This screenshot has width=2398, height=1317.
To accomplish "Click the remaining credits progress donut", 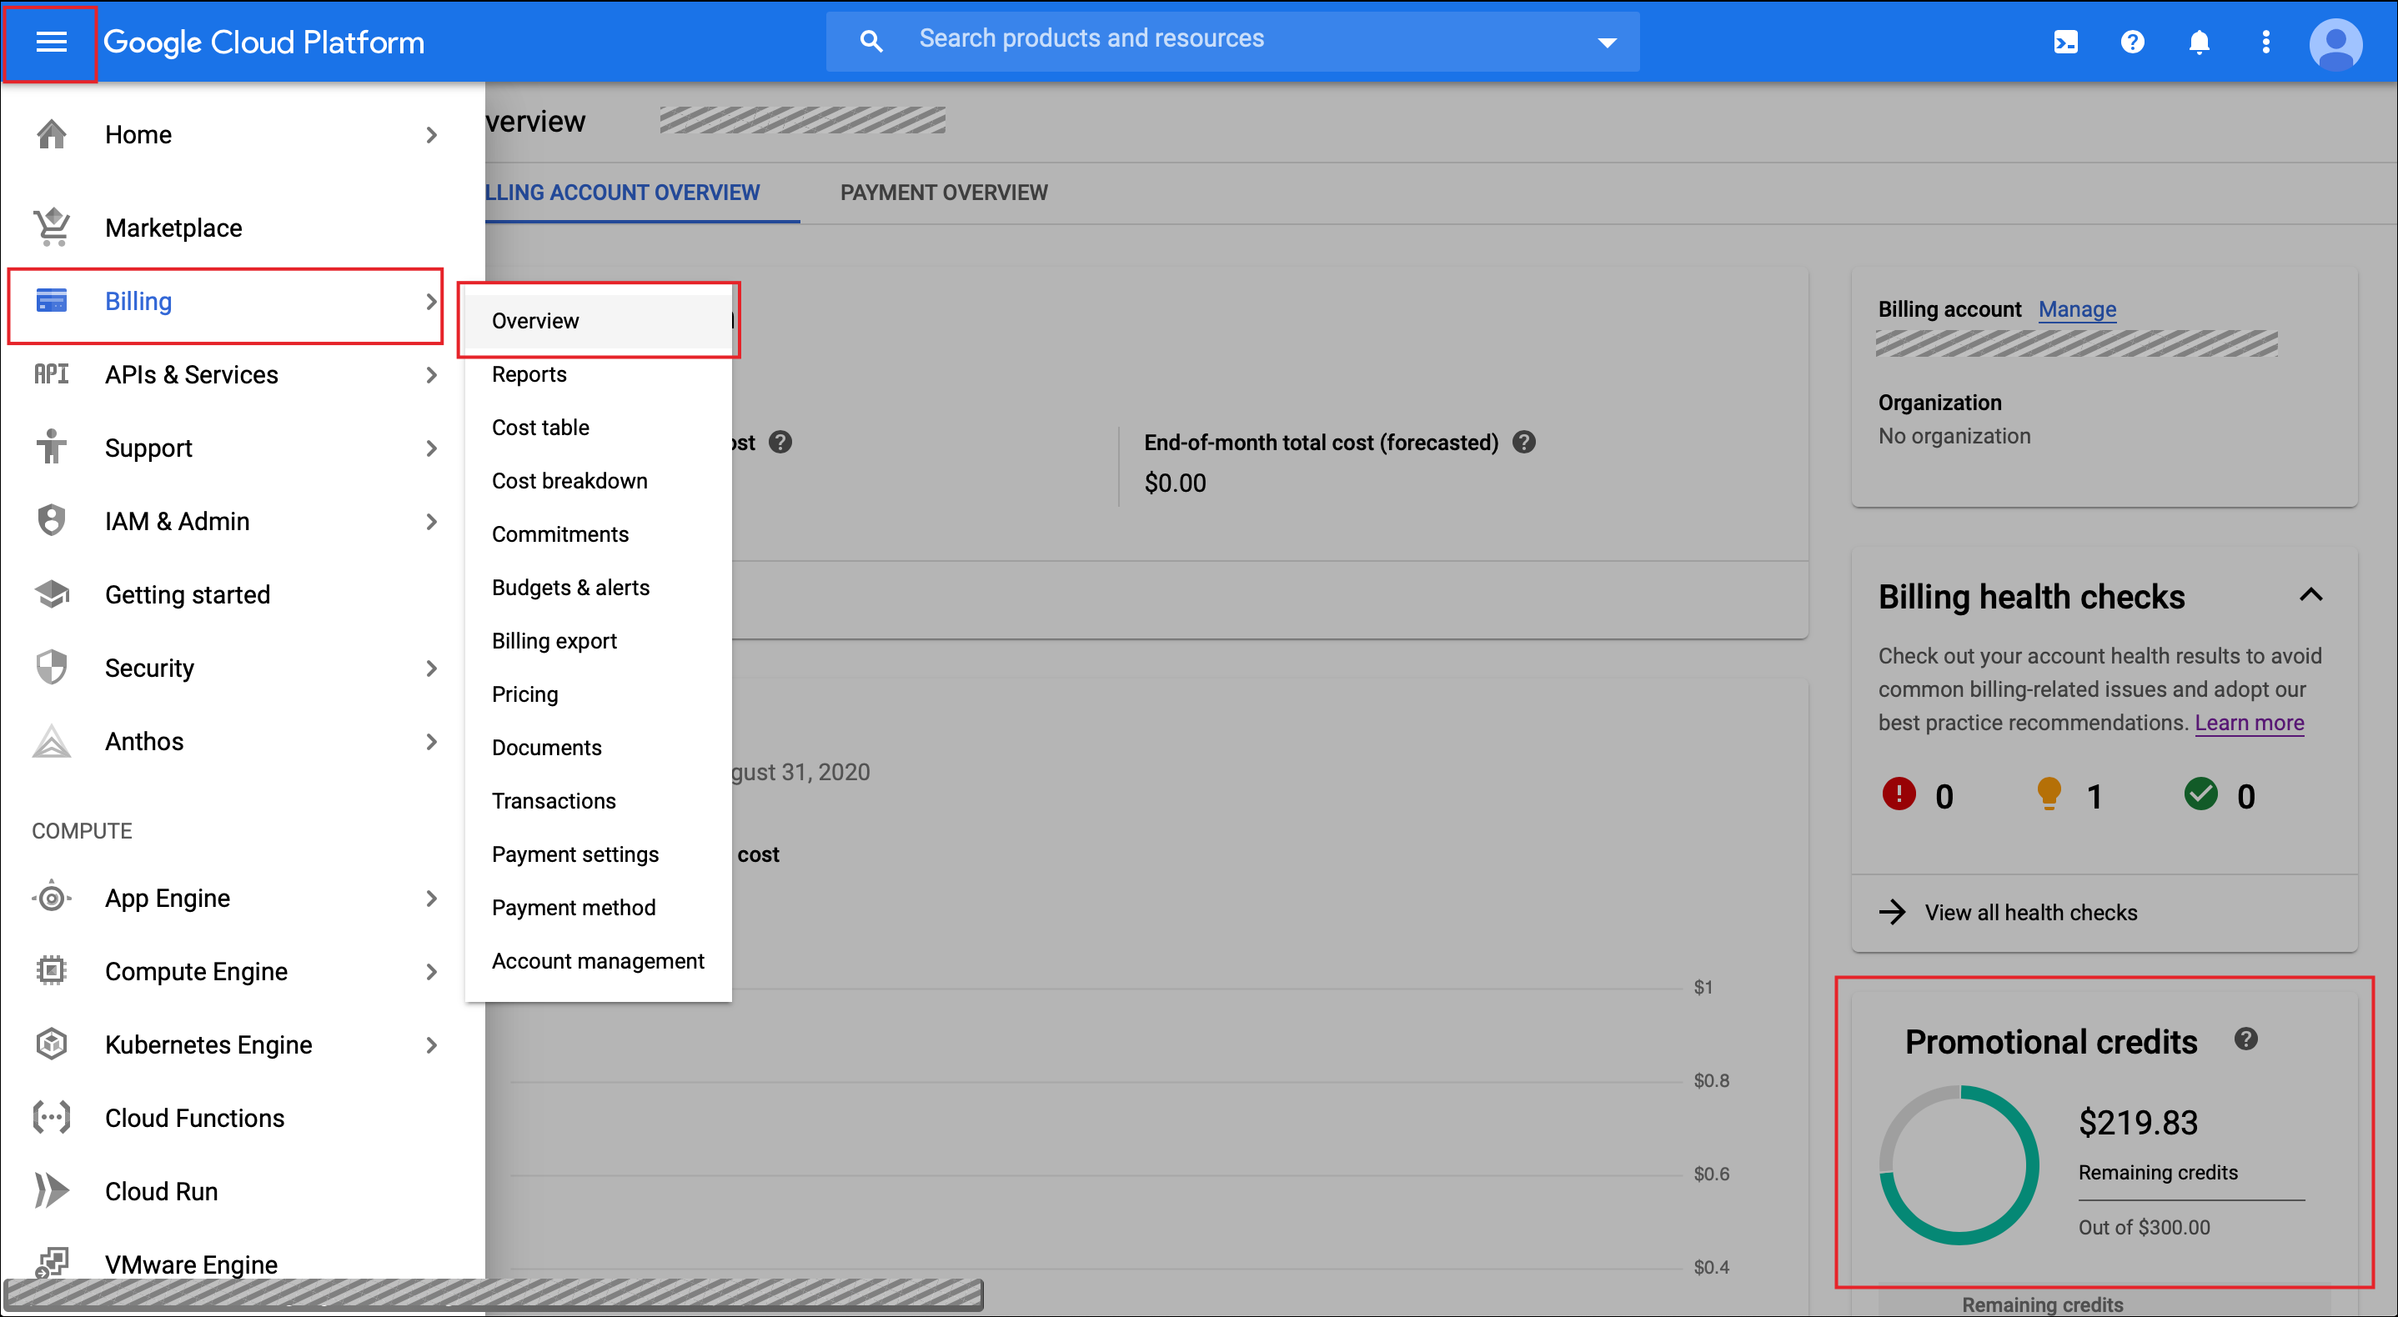I will pos(1959,1164).
